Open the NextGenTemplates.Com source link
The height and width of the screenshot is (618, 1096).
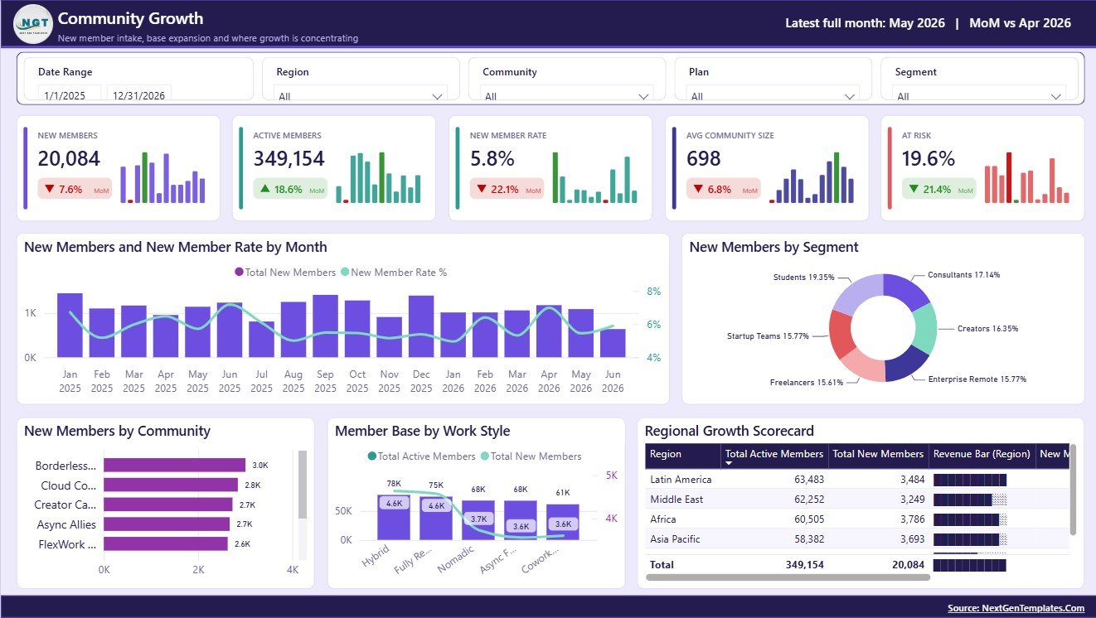click(1016, 608)
